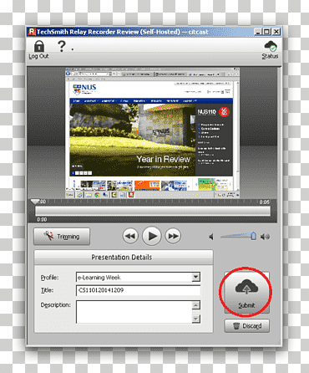Close the Relay Recorder window
The height and width of the screenshot is (373, 309).
276,32
